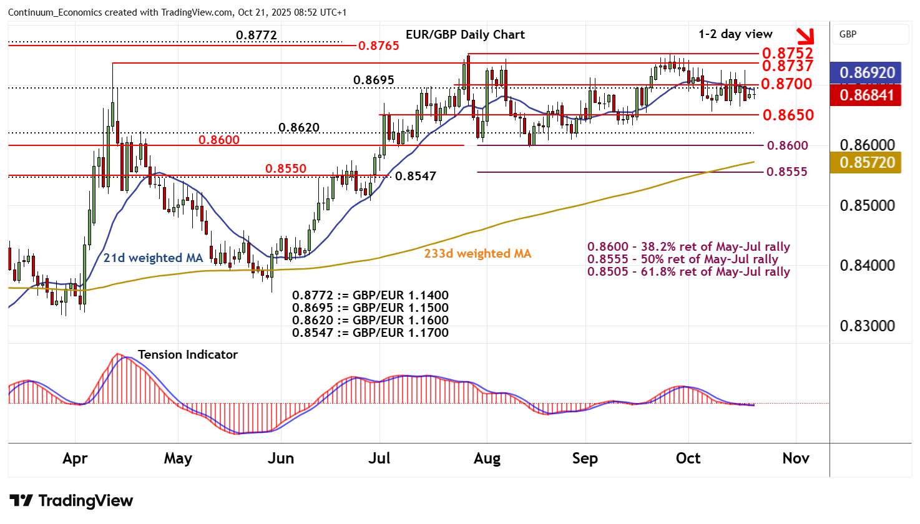The height and width of the screenshot is (524, 920).
Task: Select the Apr marker on time axis
Action: pos(75,458)
